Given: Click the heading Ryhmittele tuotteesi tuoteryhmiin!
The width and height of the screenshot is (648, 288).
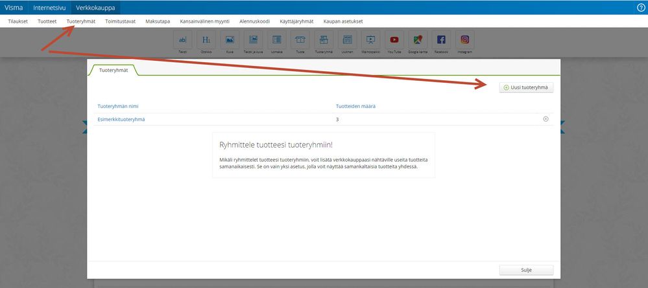Looking at the screenshot, I should tap(276, 145).
